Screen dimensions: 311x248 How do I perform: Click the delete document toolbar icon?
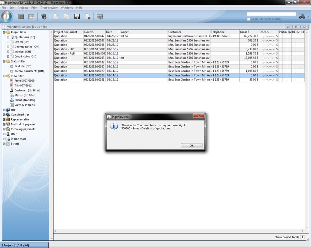pyautogui.click(x=88, y=17)
